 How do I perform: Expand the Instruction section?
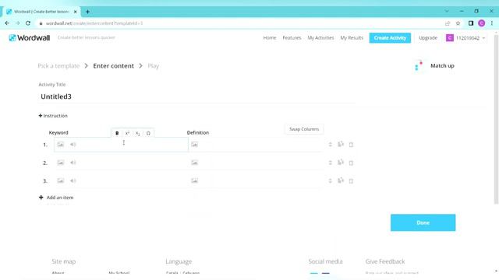tap(53, 116)
